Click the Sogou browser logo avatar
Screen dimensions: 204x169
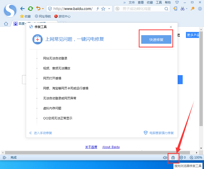10,11
